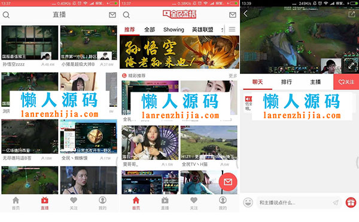Tap gray 直播 TV icon on home screen

165,203
